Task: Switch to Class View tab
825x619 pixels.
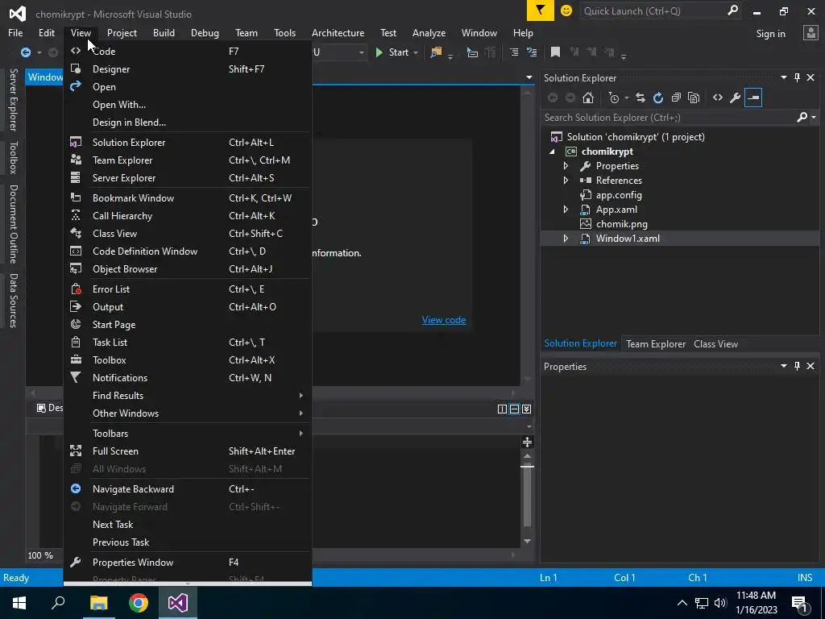Action: [715, 343]
